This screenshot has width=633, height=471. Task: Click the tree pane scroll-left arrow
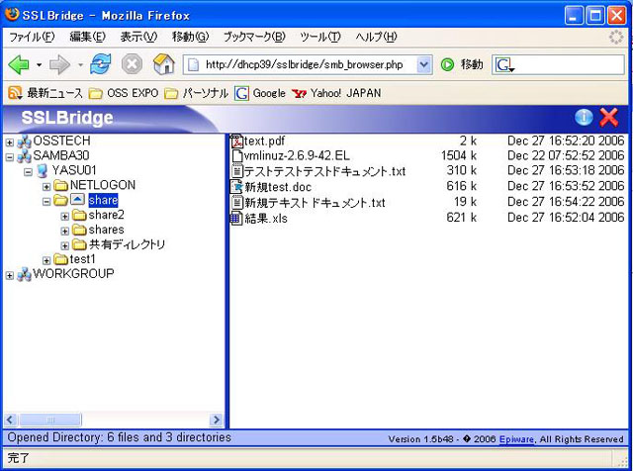pos(10,420)
